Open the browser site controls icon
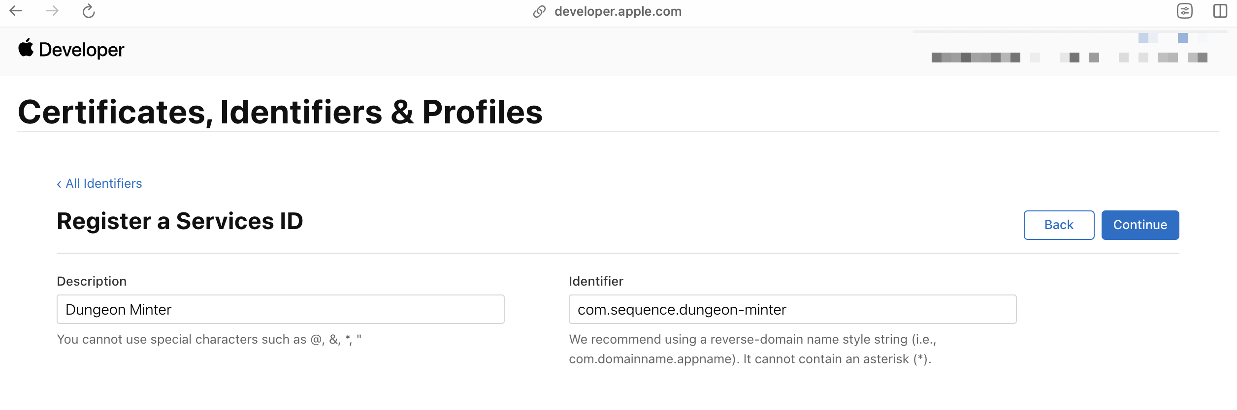 click(x=1184, y=11)
